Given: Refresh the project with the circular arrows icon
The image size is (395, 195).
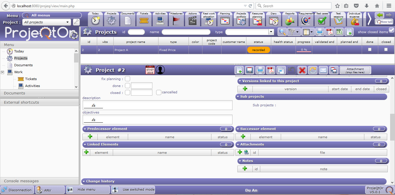Looking at the screenshot, I should click(313, 70).
